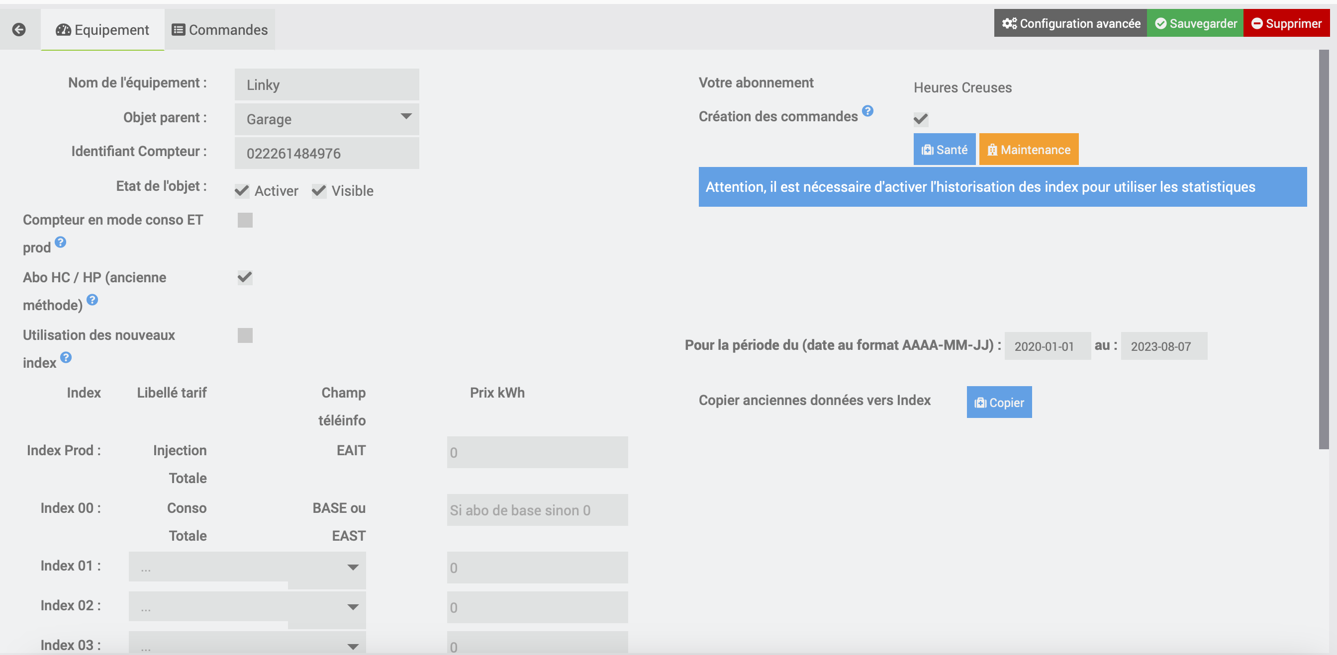Select the Equipement tab
The width and height of the screenshot is (1337, 655).
102,29
